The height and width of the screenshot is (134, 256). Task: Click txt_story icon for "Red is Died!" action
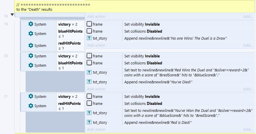[x=89, y=122]
